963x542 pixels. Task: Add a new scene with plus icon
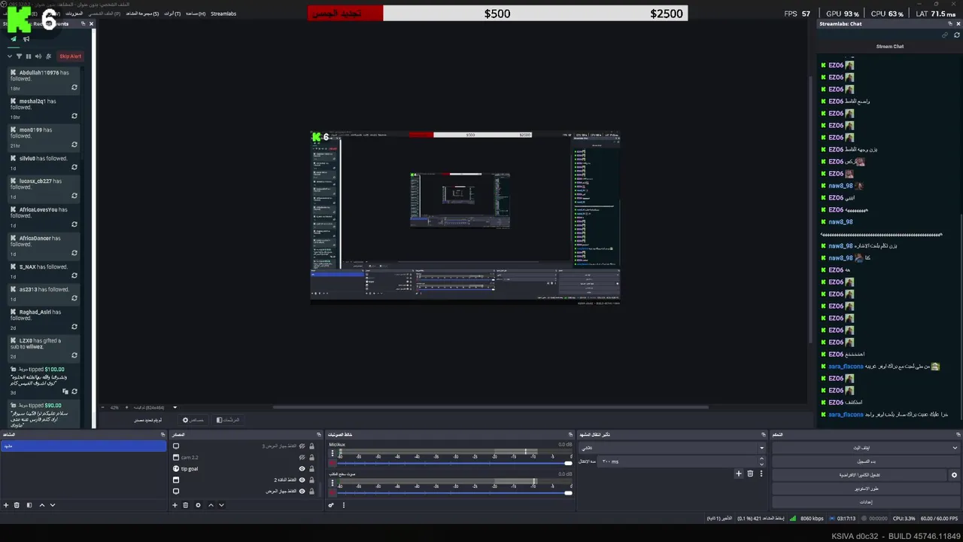(6, 505)
